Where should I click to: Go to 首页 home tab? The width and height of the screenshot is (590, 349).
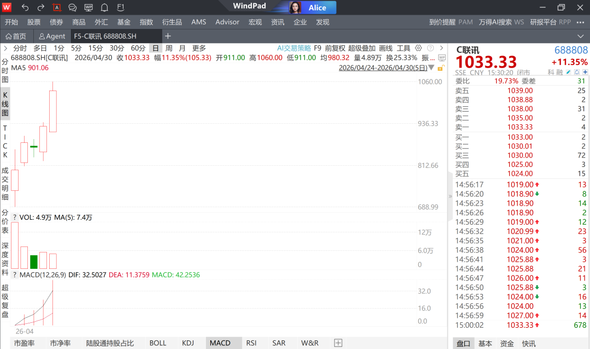pos(16,36)
